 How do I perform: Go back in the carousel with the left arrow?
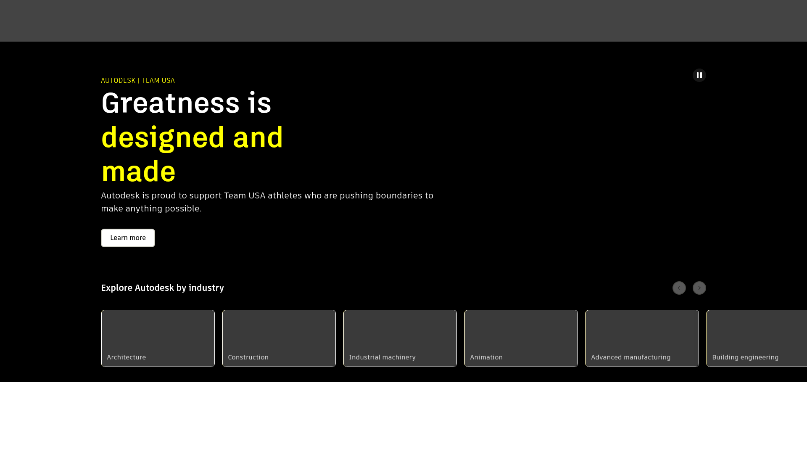pos(679,288)
